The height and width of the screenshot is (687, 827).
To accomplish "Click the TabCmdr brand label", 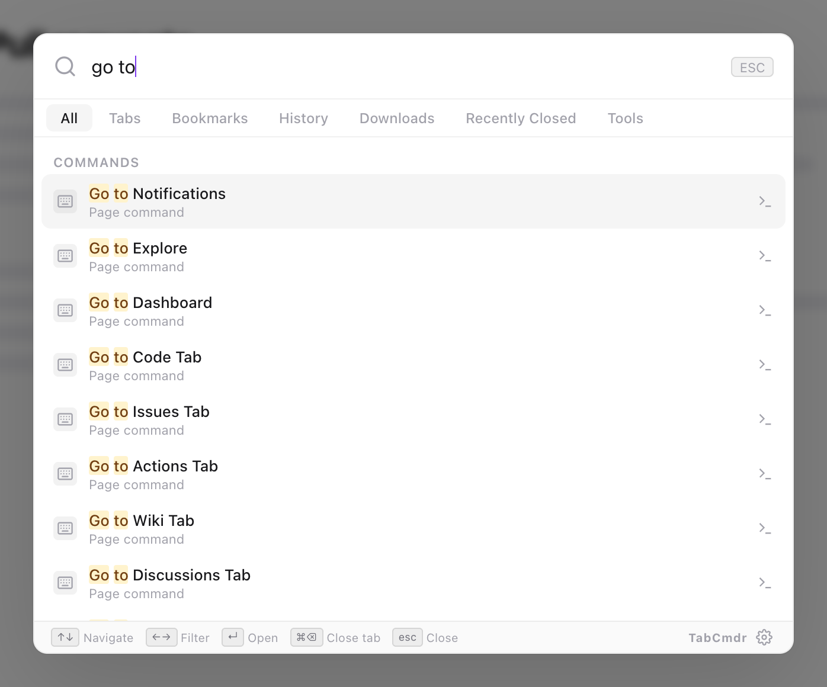I will tap(717, 638).
